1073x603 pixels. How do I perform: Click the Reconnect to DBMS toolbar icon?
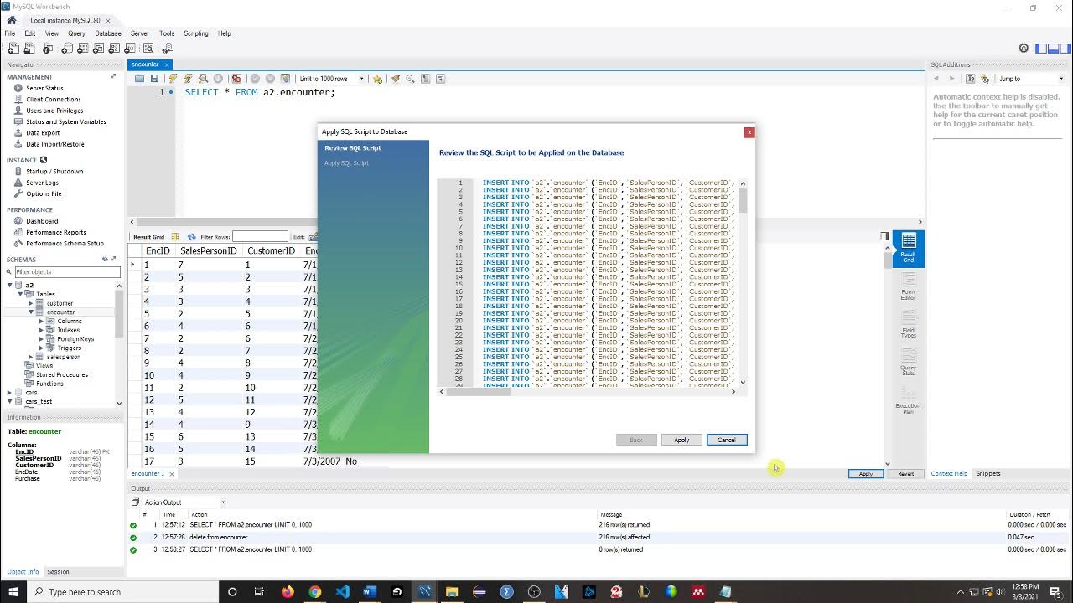[167, 49]
